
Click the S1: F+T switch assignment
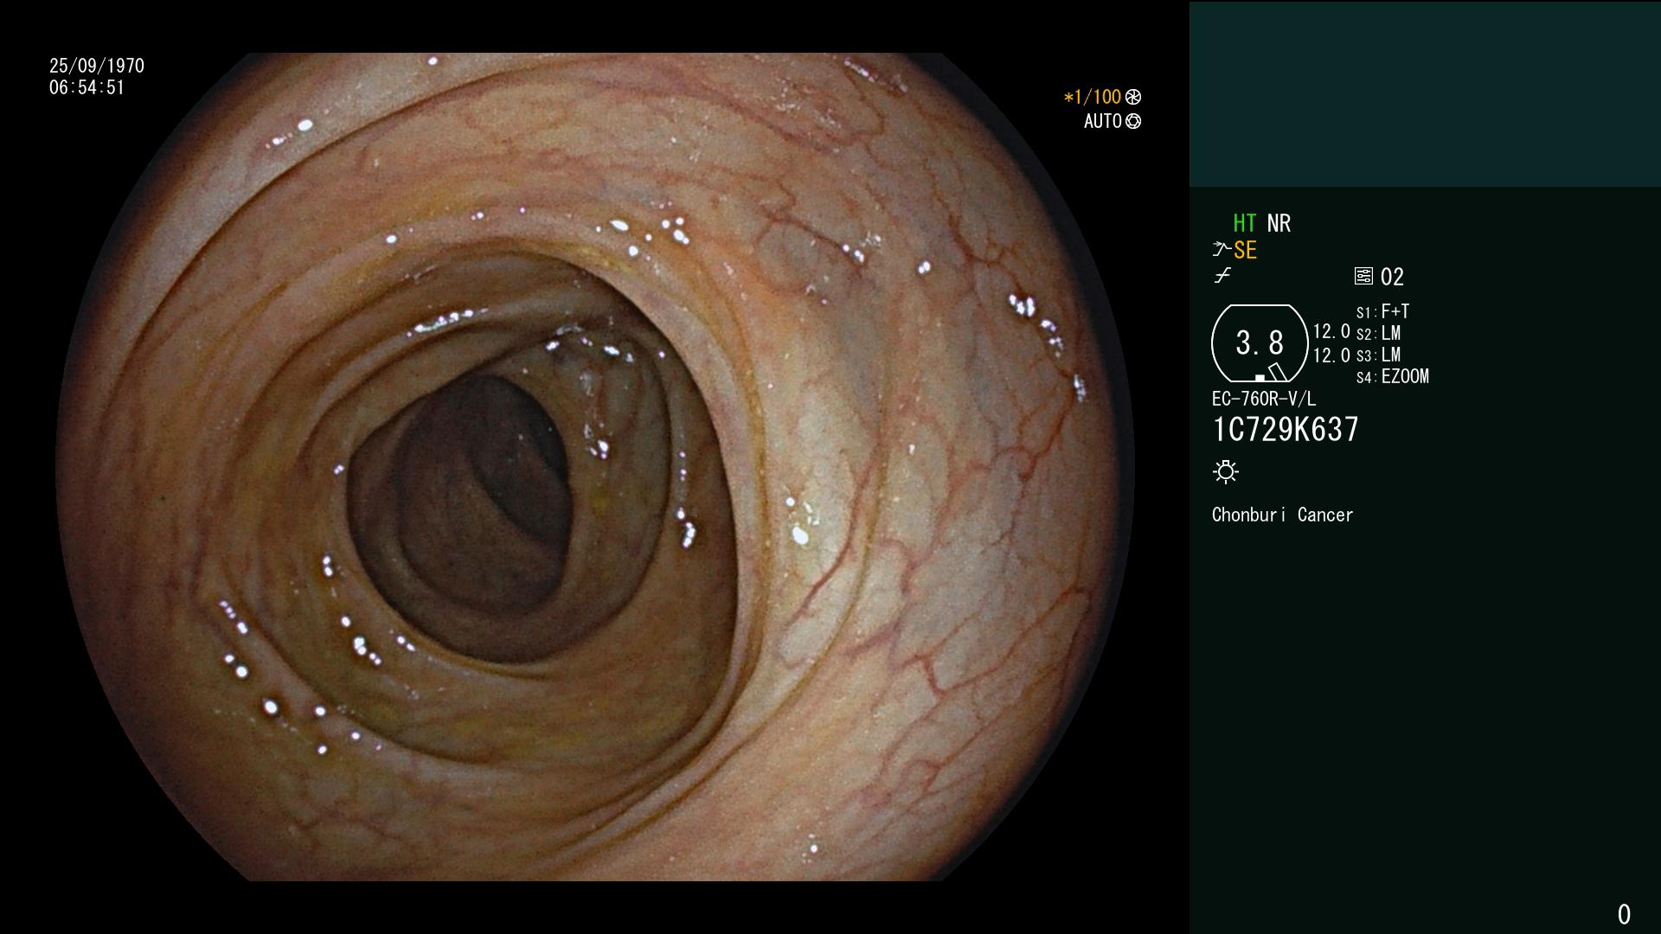1382,311
